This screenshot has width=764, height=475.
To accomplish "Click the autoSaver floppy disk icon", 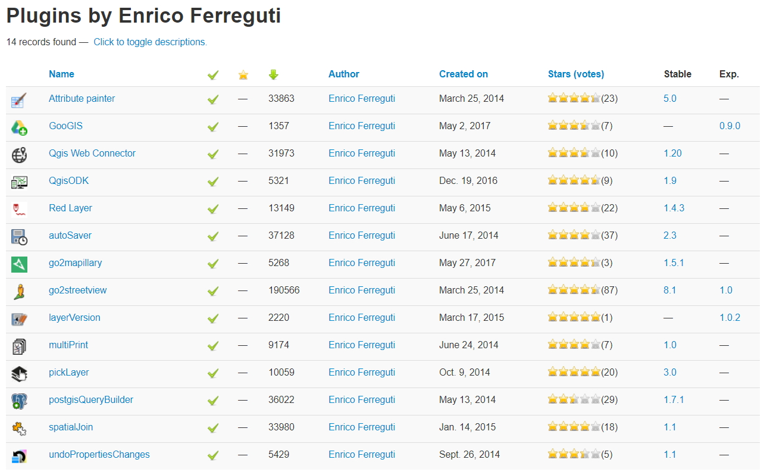I will click(x=19, y=237).
